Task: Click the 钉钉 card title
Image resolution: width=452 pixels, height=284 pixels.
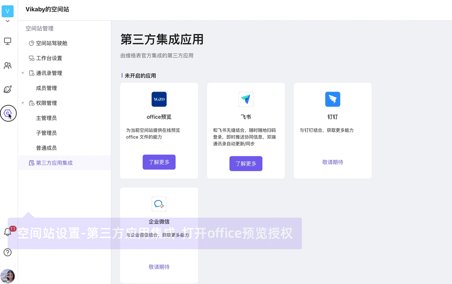Action: click(333, 117)
